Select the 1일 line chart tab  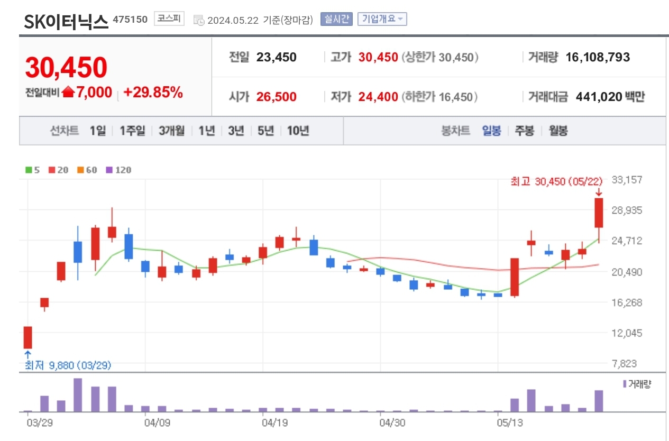pyautogui.click(x=98, y=131)
